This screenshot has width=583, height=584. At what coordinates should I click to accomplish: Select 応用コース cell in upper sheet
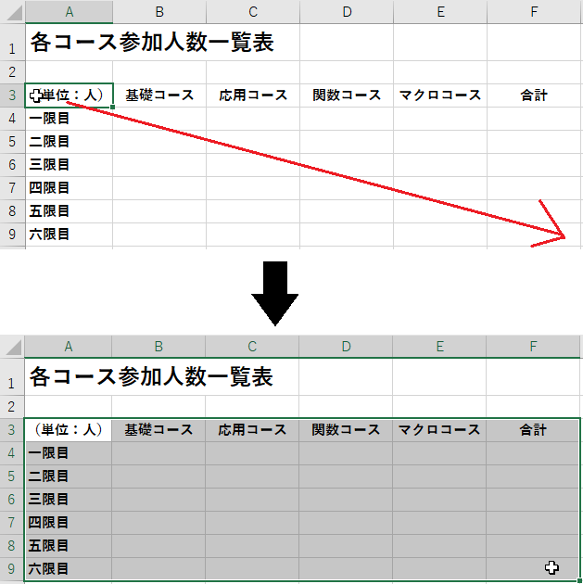click(253, 95)
